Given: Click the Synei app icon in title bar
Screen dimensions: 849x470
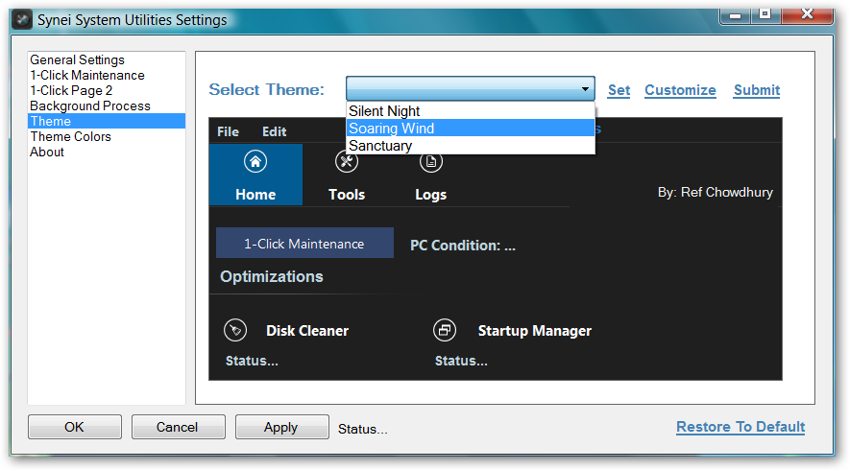Looking at the screenshot, I should click(22, 20).
